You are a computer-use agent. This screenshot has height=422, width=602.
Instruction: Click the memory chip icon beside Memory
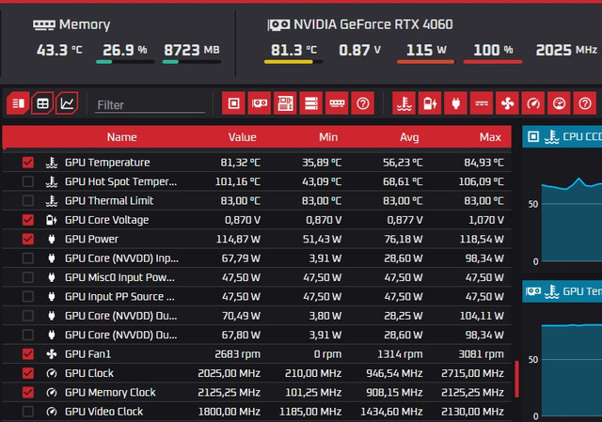44,25
